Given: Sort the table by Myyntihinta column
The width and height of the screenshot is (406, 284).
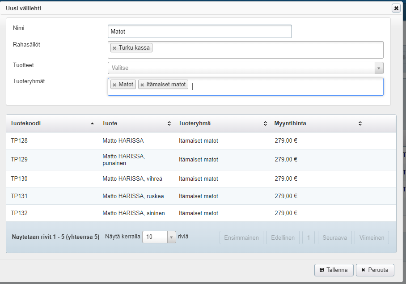Looking at the screenshot, I should tap(360, 123).
